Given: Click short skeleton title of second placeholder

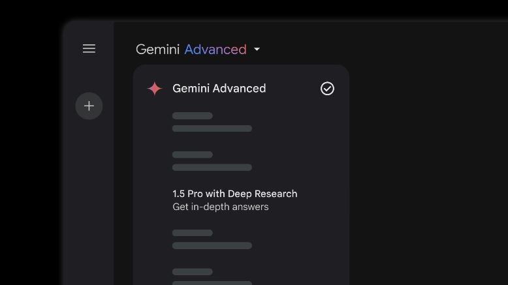Looking at the screenshot, I should pyautogui.click(x=193, y=155).
